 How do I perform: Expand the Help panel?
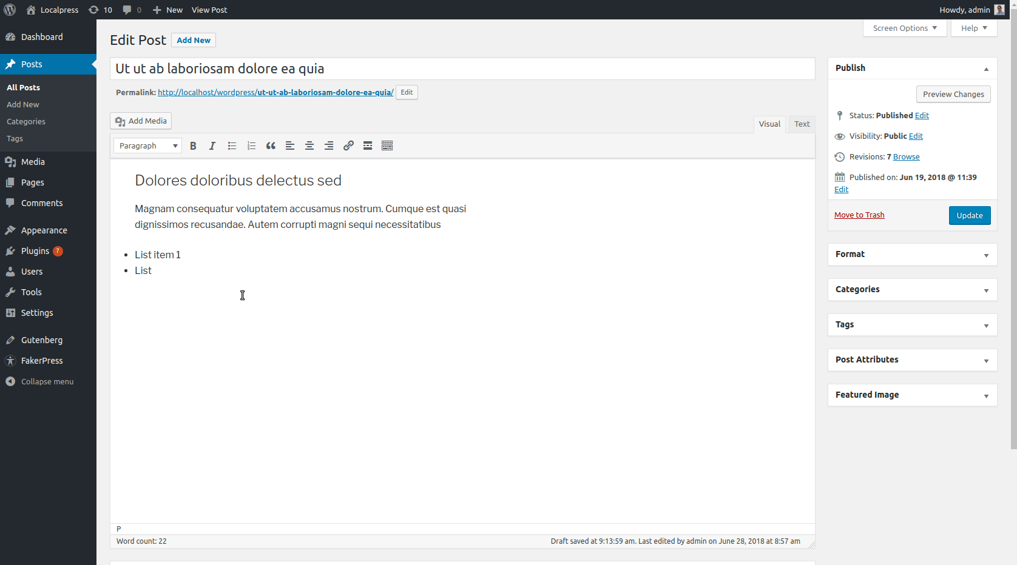pos(974,28)
